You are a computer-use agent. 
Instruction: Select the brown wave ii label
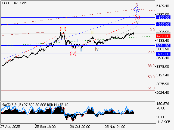(x=81, y=50)
